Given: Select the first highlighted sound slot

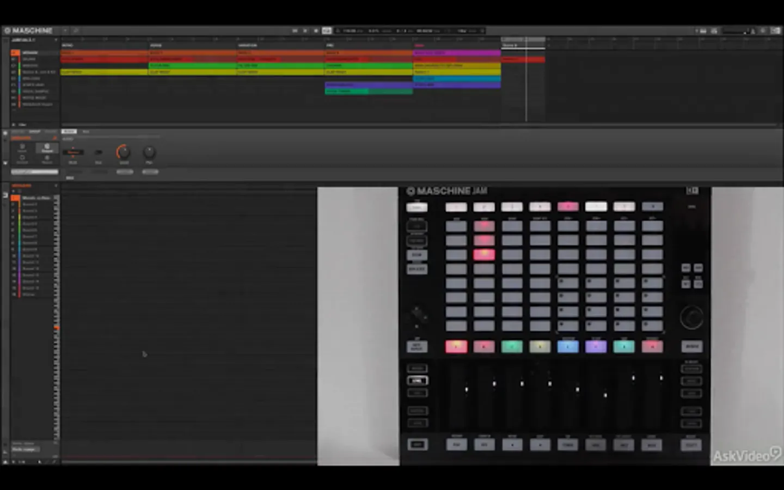Looking at the screenshot, I should (32, 198).
